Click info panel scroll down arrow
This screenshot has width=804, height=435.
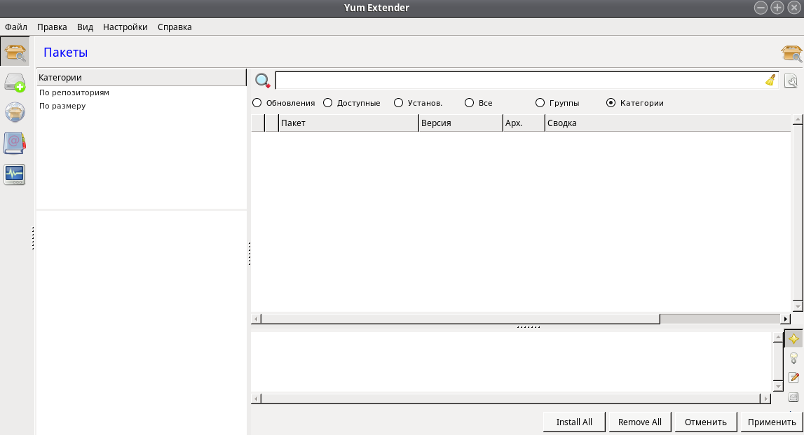tap(778, 387)
